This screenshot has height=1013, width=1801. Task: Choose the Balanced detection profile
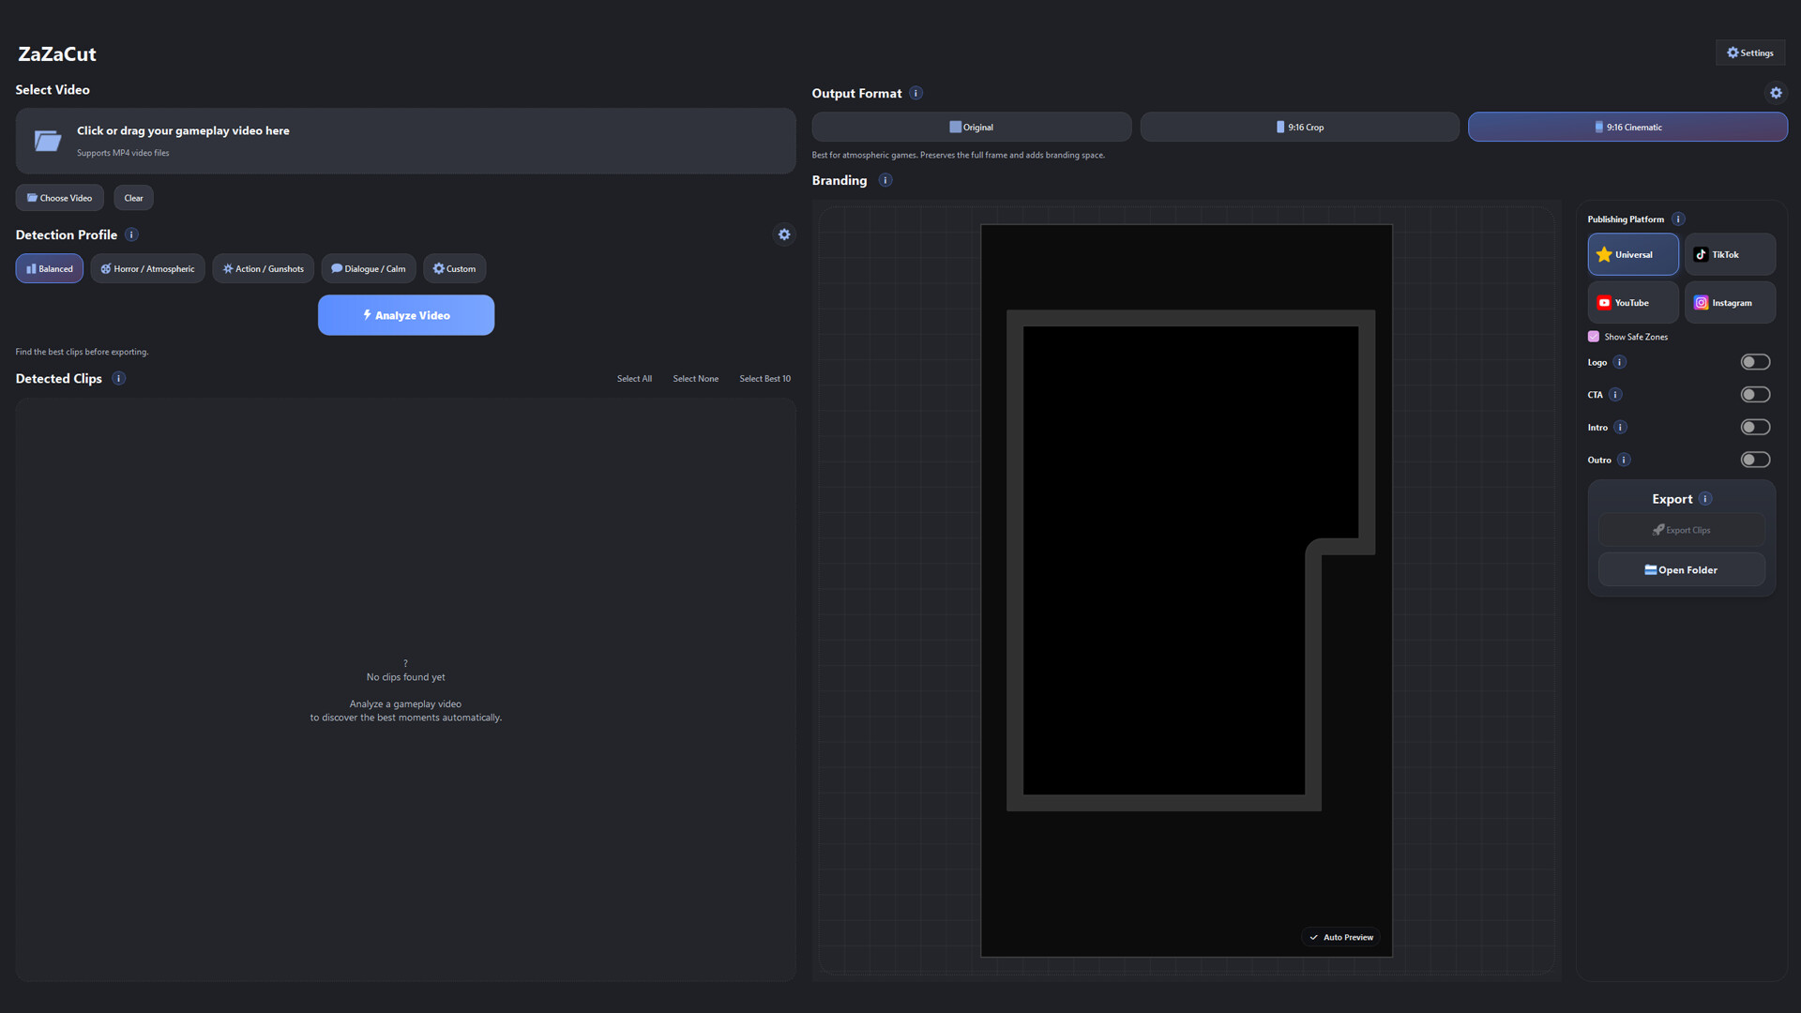[x=50, y=268]
